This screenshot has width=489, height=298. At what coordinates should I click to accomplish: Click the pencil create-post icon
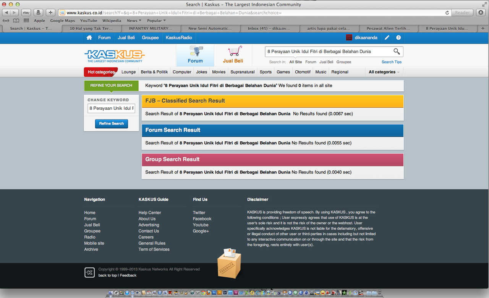[x=387, y=37]
